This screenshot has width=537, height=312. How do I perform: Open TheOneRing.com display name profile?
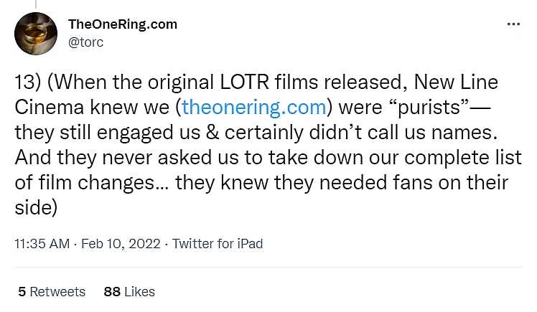coord(122,24)
